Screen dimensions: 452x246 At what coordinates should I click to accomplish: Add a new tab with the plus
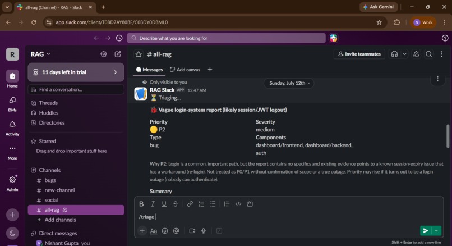pos(210,70)
